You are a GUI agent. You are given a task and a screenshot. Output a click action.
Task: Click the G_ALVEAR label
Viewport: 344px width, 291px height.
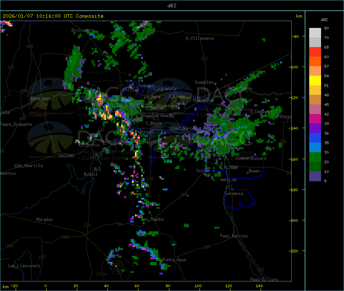pos(229,167)
